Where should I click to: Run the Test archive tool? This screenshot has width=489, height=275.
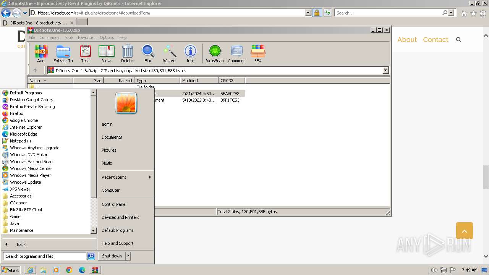[x=85, y=53]
